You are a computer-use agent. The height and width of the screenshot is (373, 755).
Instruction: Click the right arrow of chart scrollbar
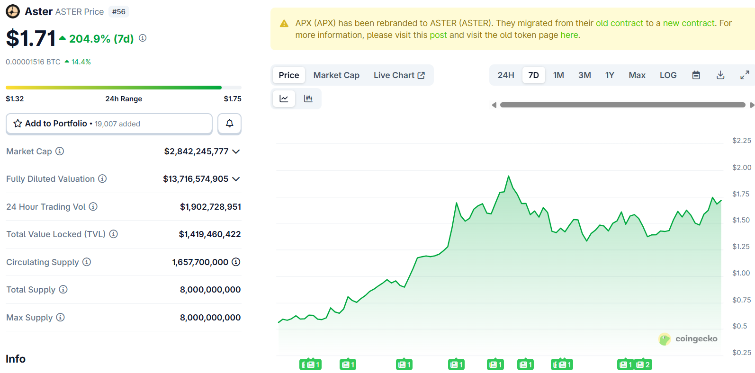coord(752,105)
